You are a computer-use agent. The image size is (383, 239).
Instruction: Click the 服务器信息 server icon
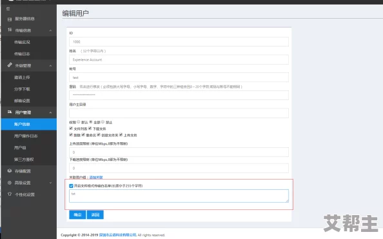pos(10,19)
